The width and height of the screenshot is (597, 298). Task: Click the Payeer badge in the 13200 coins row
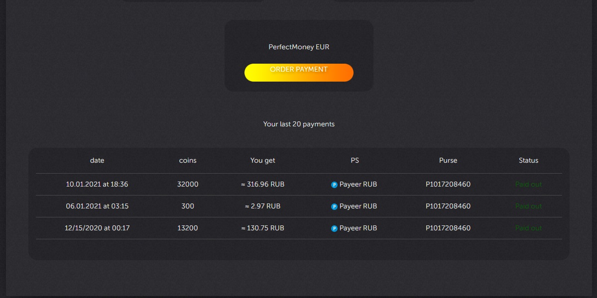(334, 228)
